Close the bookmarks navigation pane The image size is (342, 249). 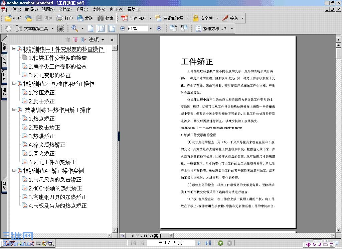pyautogui.click(x=112, y=40)
